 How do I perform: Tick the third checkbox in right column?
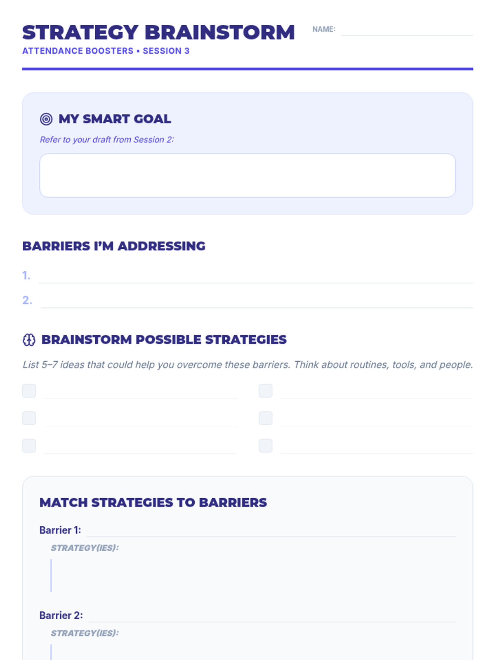265,445
